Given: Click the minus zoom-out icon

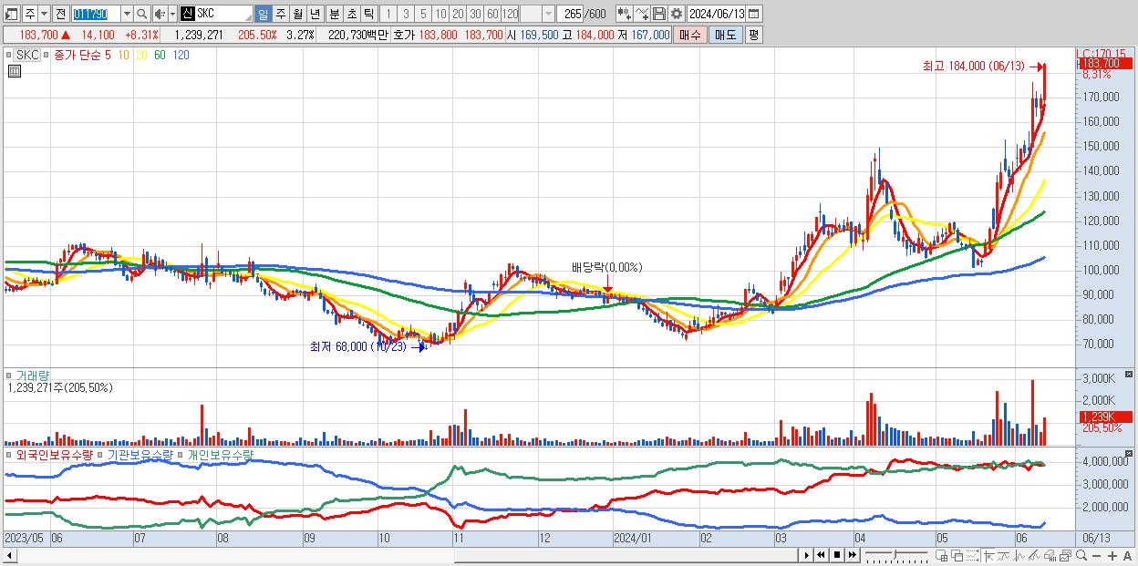Looking at the screenshot, I should (1097, 555).
